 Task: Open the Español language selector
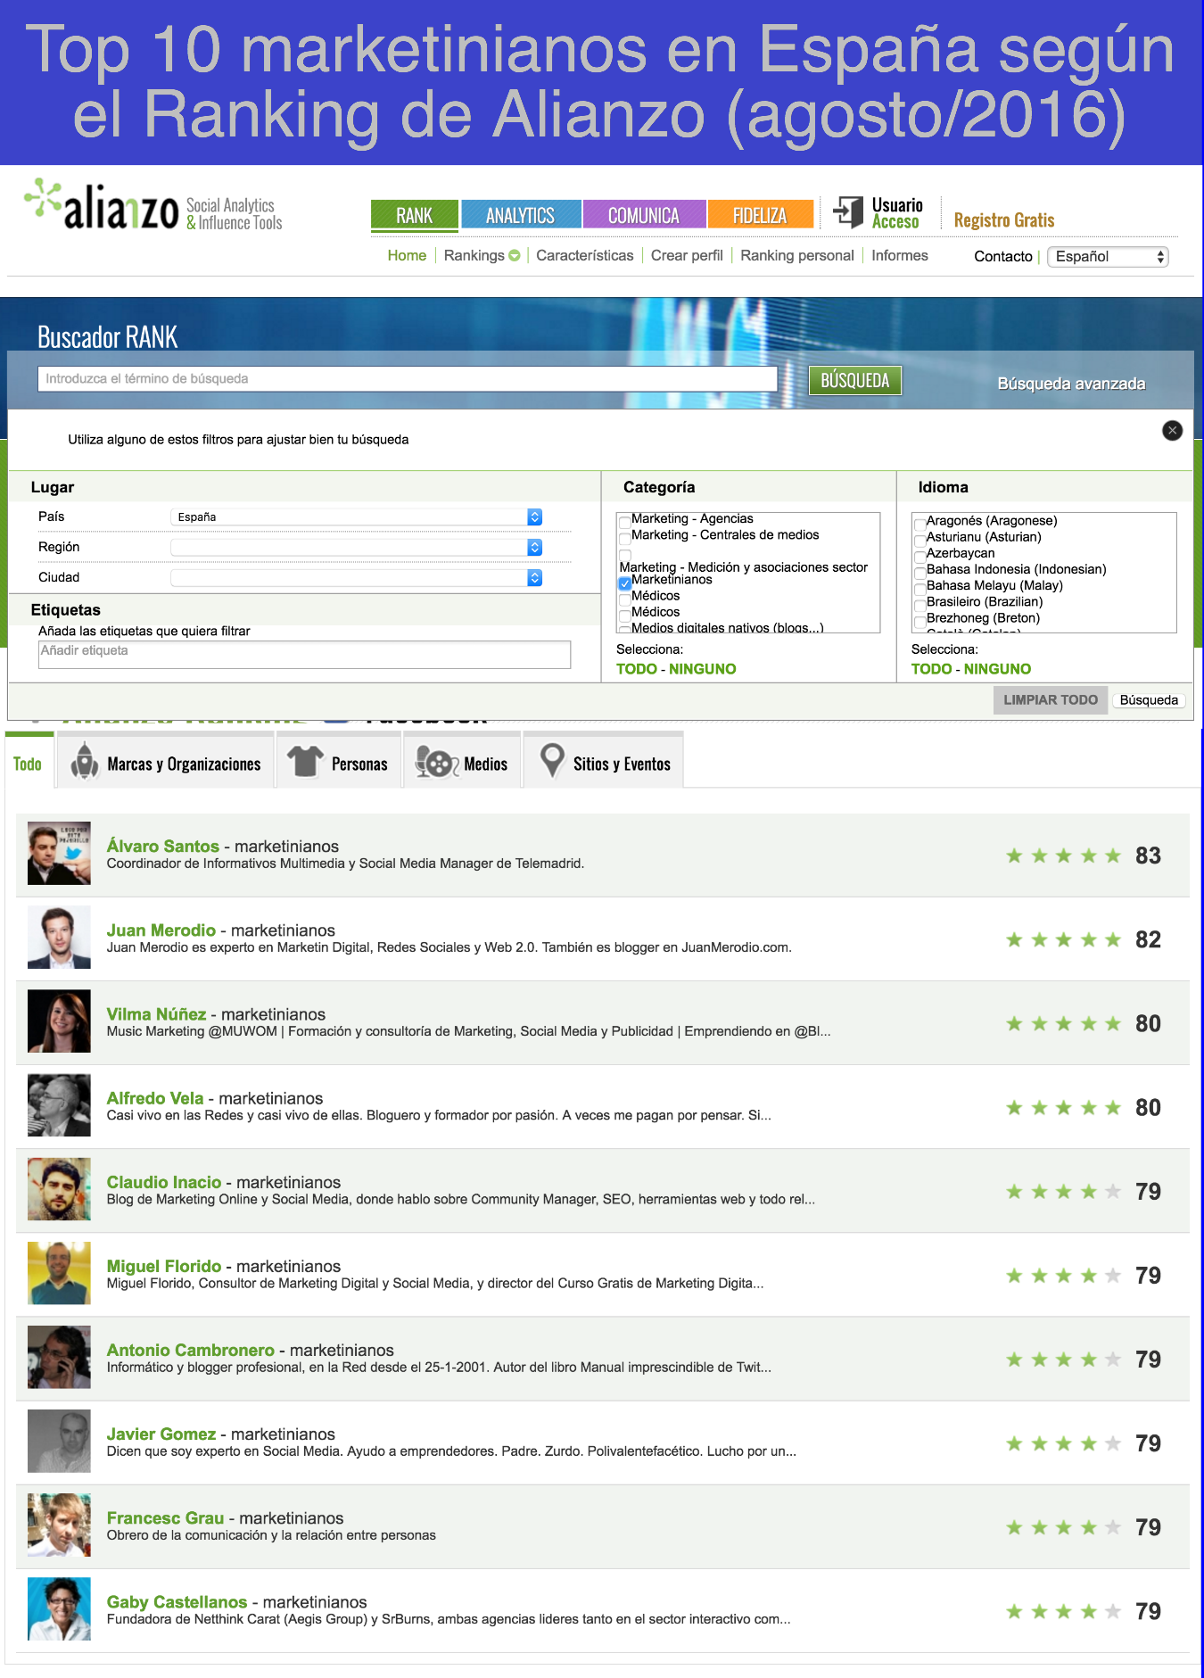pos(1108,257)
